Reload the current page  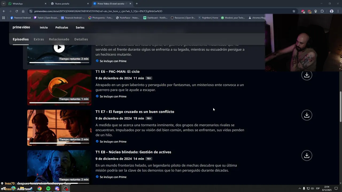point(17,11)
